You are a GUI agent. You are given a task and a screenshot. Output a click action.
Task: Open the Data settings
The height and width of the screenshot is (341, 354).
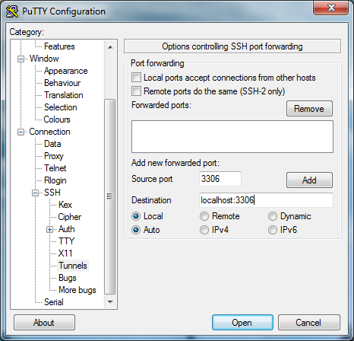tap(52, 144)
